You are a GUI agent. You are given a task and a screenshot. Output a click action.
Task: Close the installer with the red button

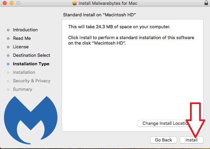[x=5, y=3]
